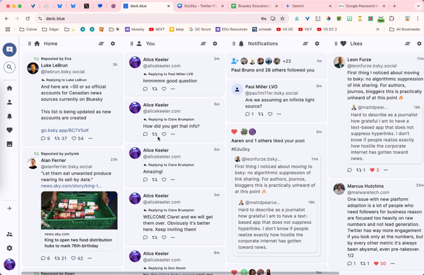
Task: Open You column settings gear
Action: click(215, 44)
